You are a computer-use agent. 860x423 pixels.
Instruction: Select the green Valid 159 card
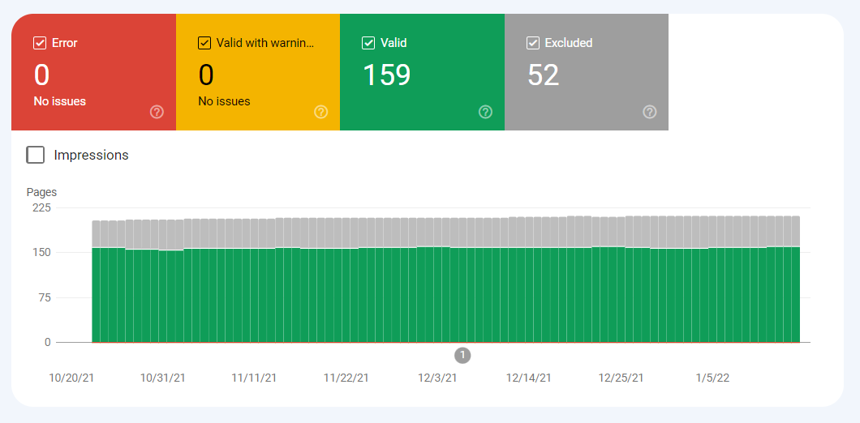click(423, 72)
